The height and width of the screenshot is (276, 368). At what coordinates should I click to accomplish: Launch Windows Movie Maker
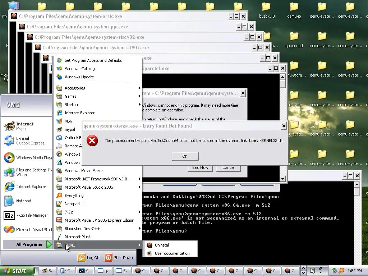[98, 171]
